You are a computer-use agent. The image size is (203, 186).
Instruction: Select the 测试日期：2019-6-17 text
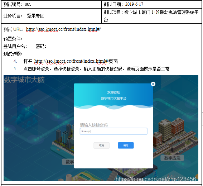pyautogui.click(x=124, y=4)
